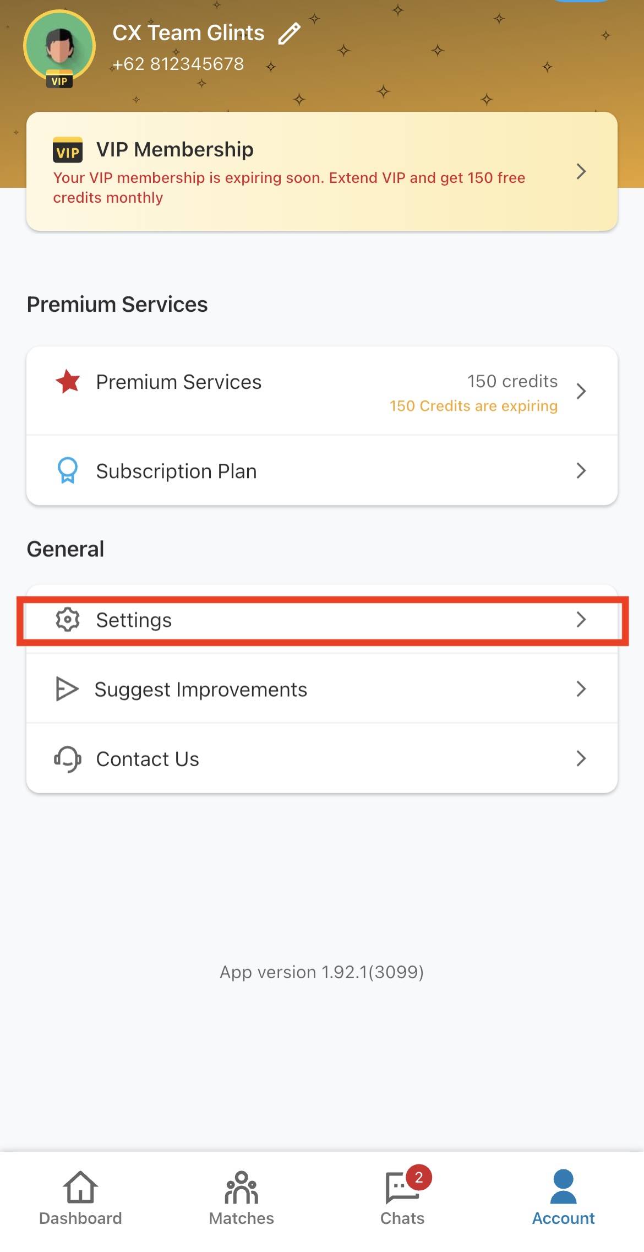The image size is (644, 1252).
Task: Tap the blue ribbon Subscription Plan icon
Action: point(67,470)
